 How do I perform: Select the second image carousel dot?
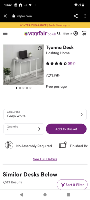[20, 88]
